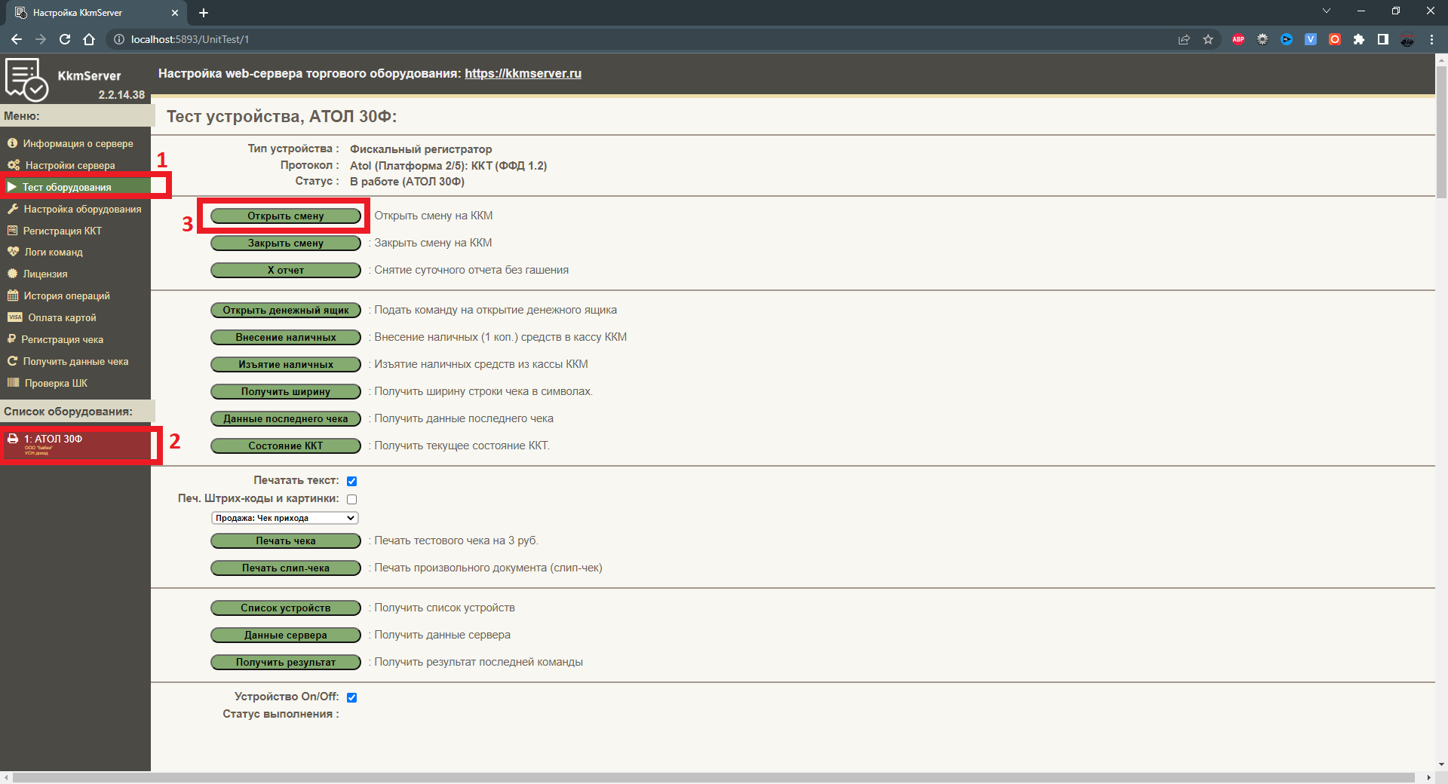Viewport: 1448px width, 784px height.
Task: Reload the page using the browser refresh icon
Action: [x=65, y=39]
